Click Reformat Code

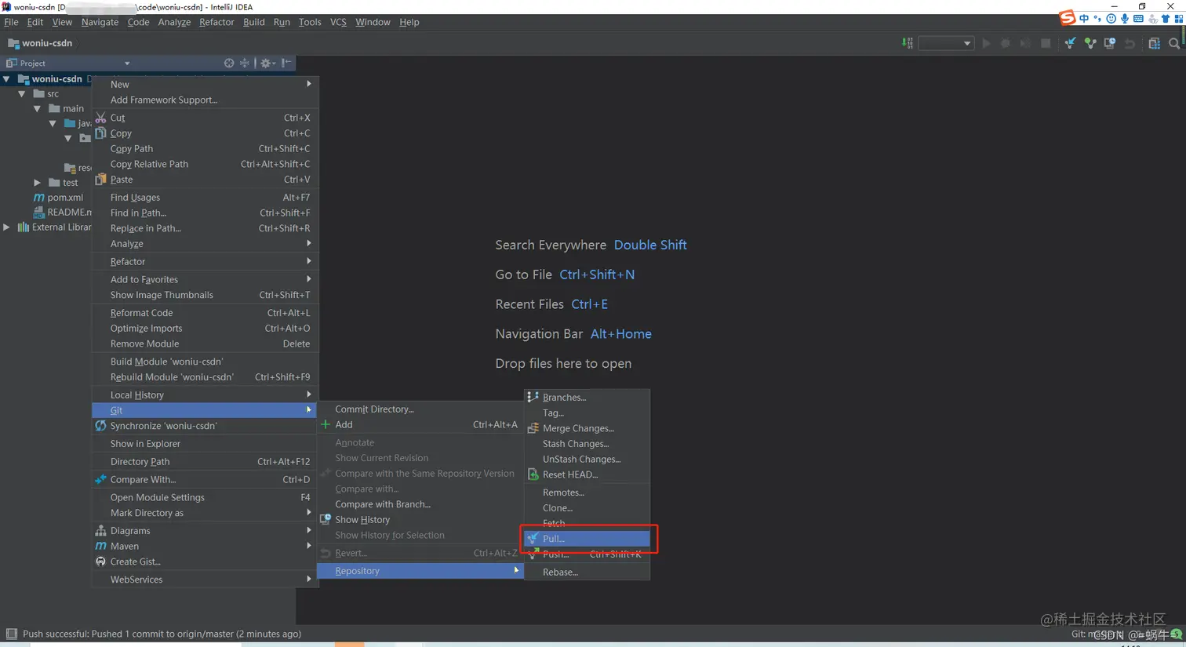(x=206, y=313)
